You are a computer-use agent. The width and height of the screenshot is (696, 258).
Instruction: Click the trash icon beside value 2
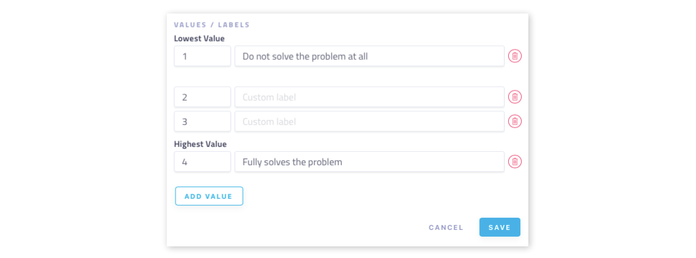[514, 97]
